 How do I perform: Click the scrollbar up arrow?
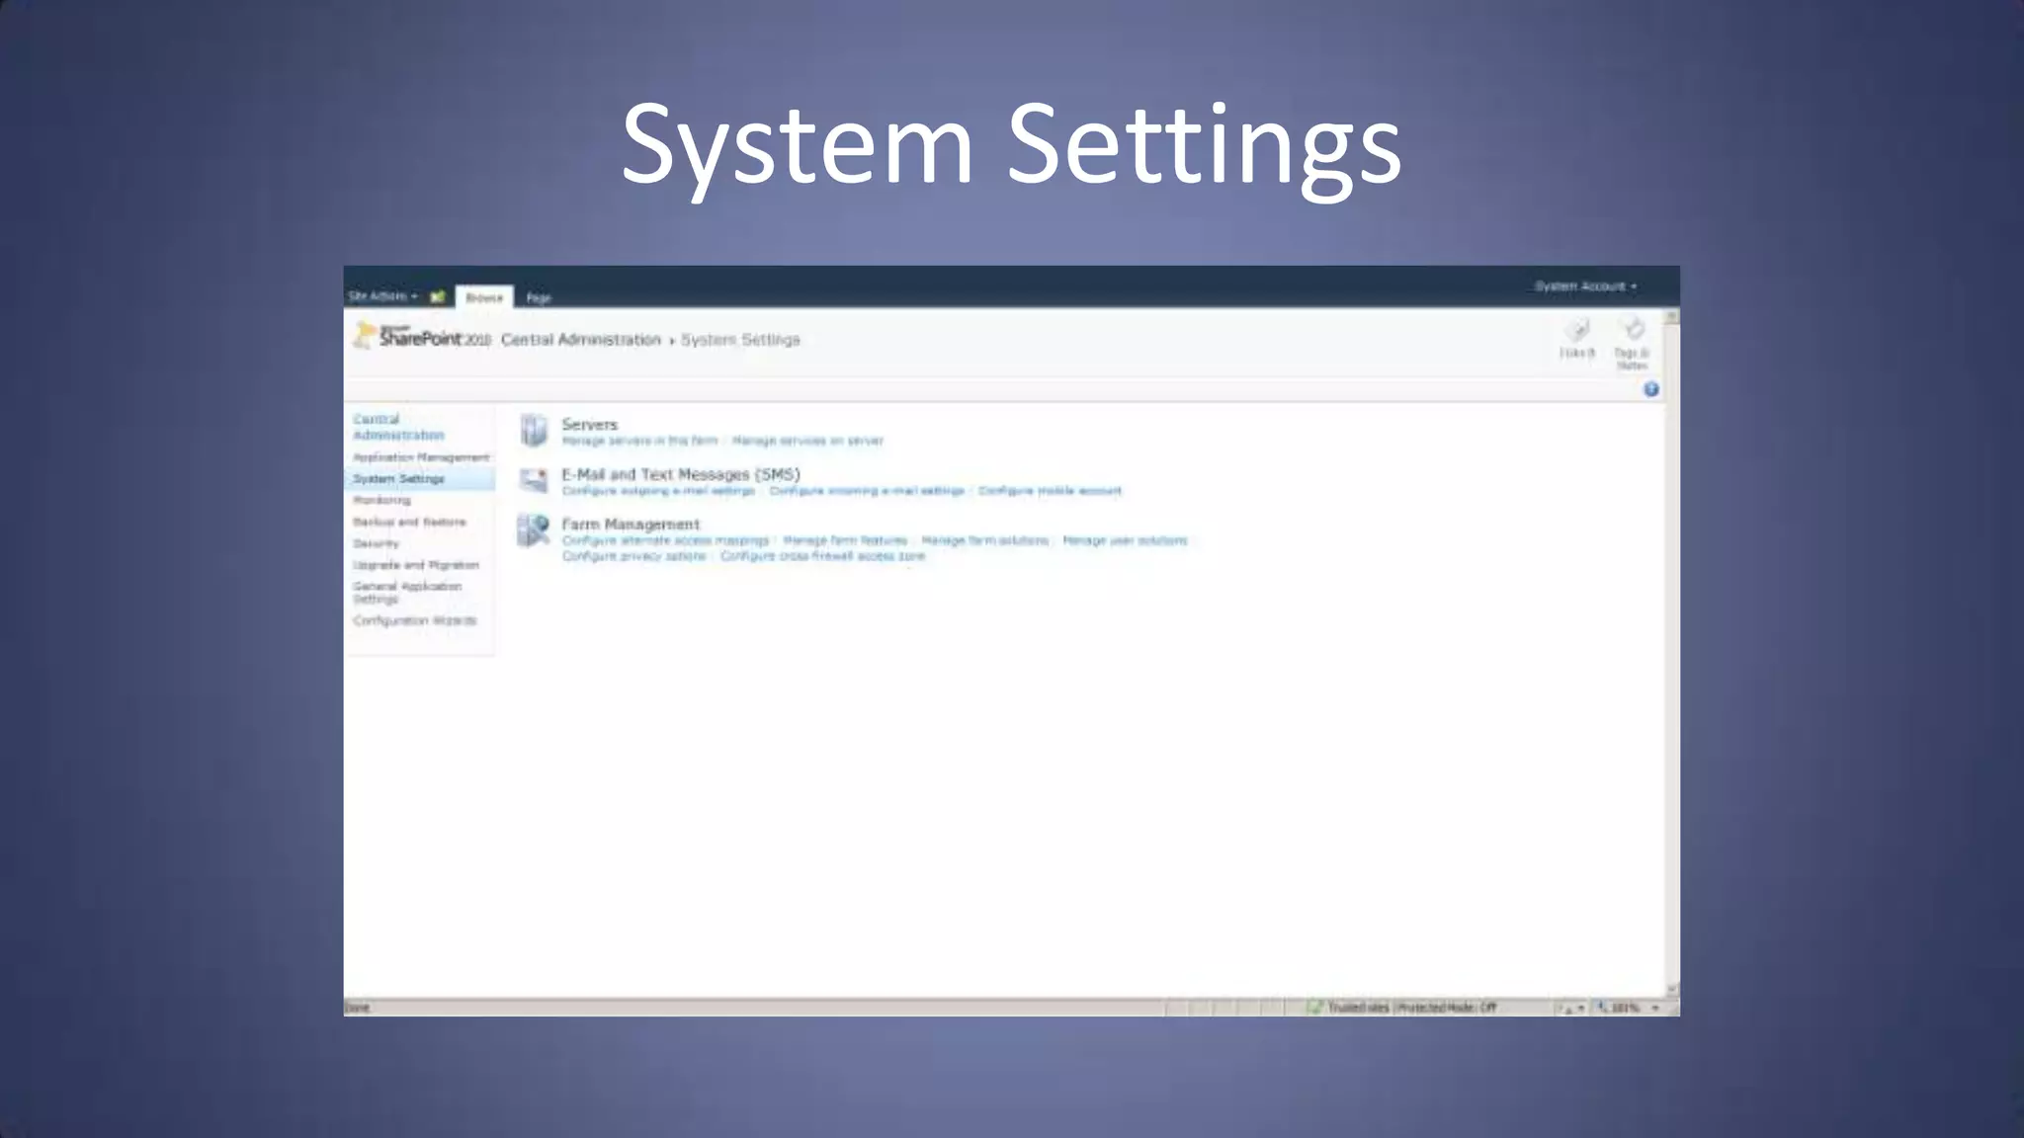point(1672,317)
